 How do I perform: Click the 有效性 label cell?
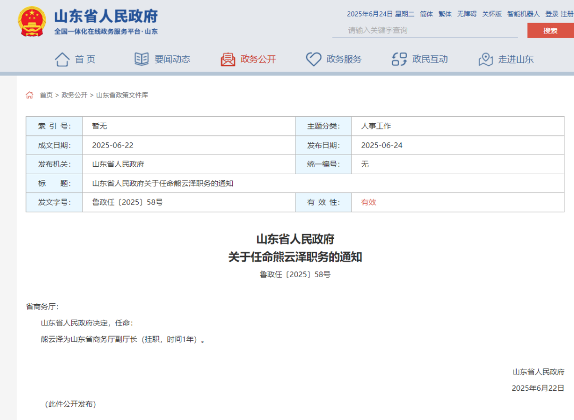pos(323,202)
